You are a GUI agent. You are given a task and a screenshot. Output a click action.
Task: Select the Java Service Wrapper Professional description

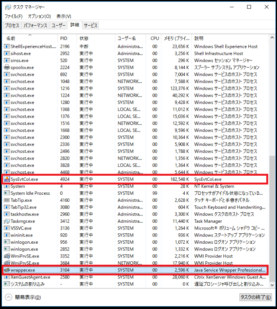(230, 270)
